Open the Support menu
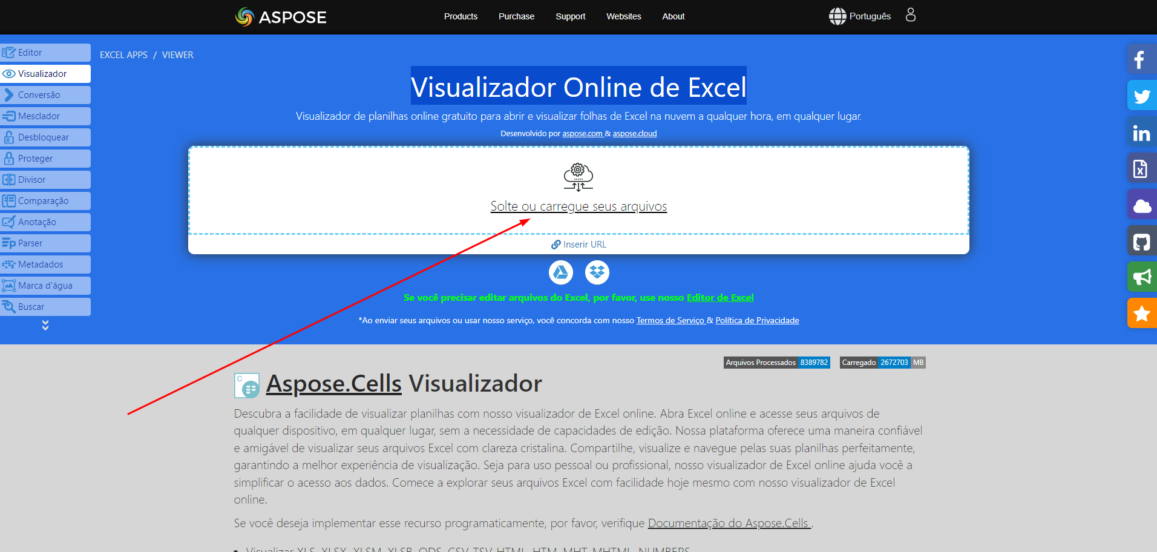 [x=570, y=16]
